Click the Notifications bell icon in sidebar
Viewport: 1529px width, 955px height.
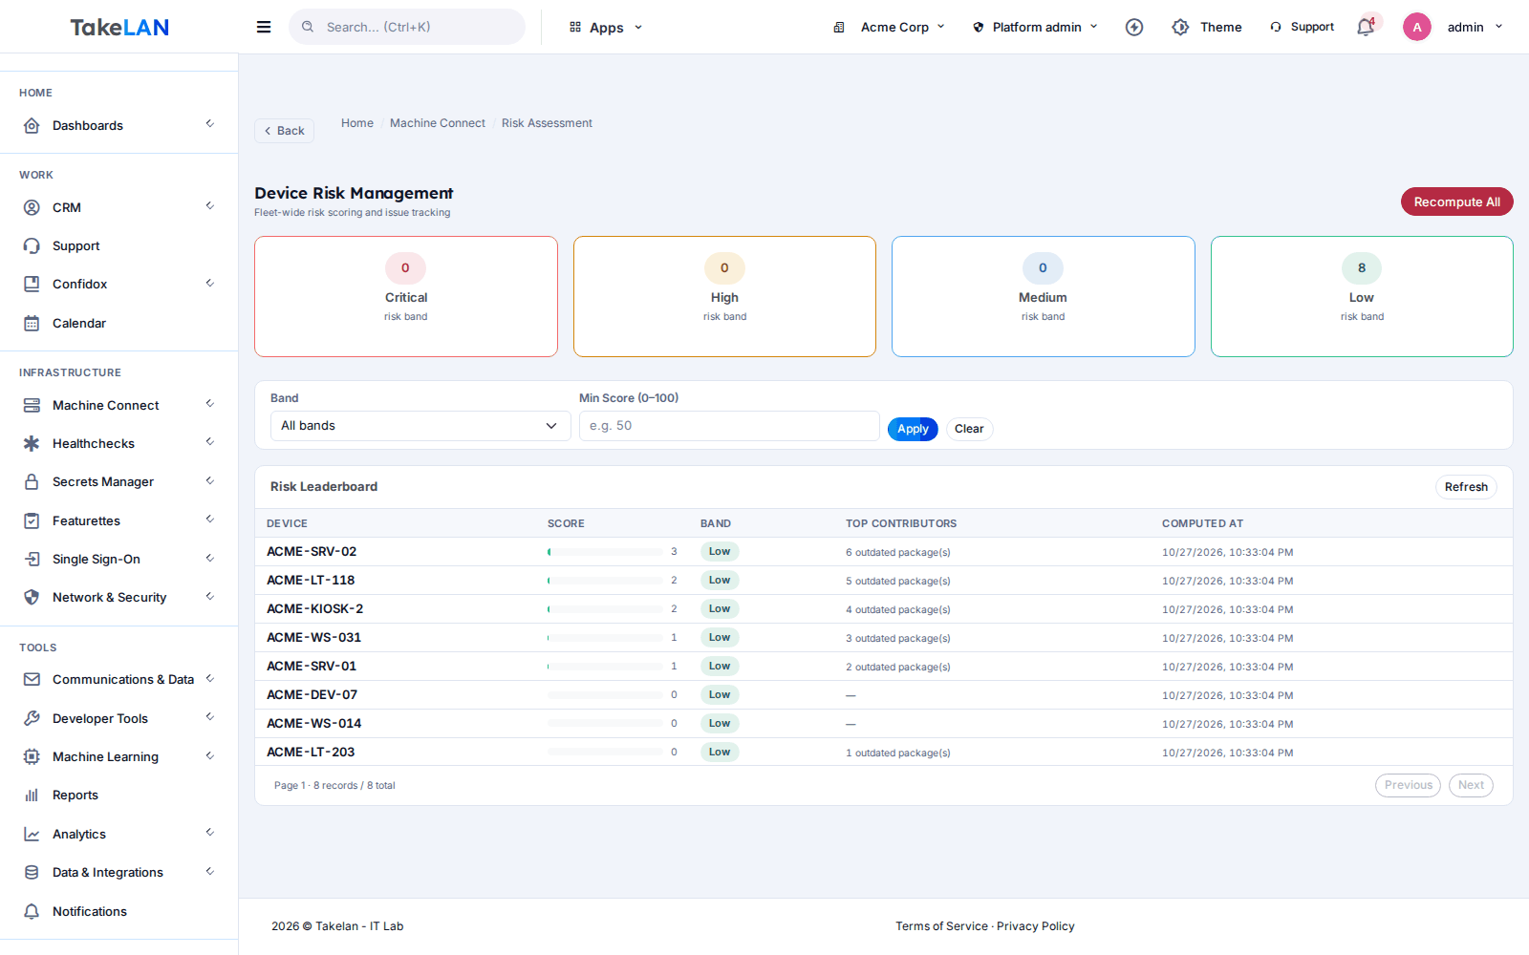point(32,911)
